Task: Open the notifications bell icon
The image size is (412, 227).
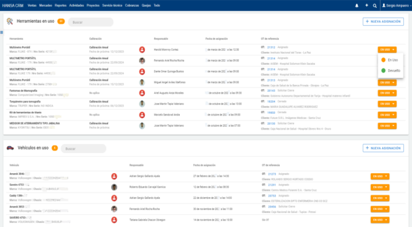Action: pyautogui.click(x=357, y=6)
